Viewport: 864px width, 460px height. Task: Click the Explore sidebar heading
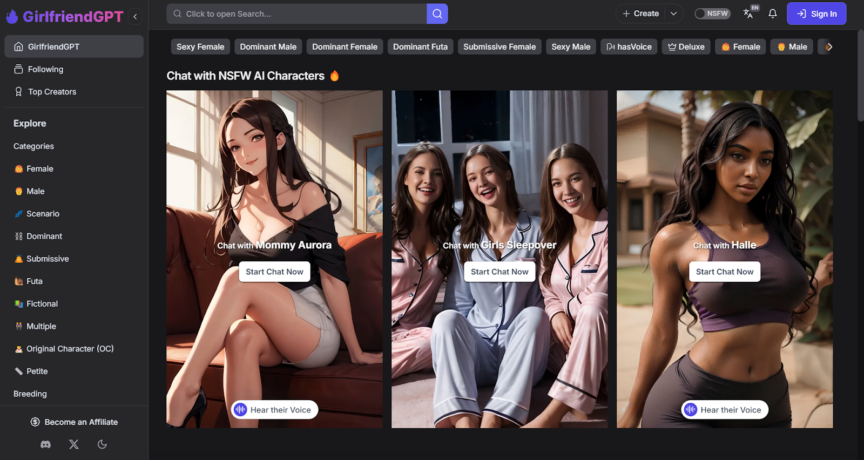(x=30, y=124)
